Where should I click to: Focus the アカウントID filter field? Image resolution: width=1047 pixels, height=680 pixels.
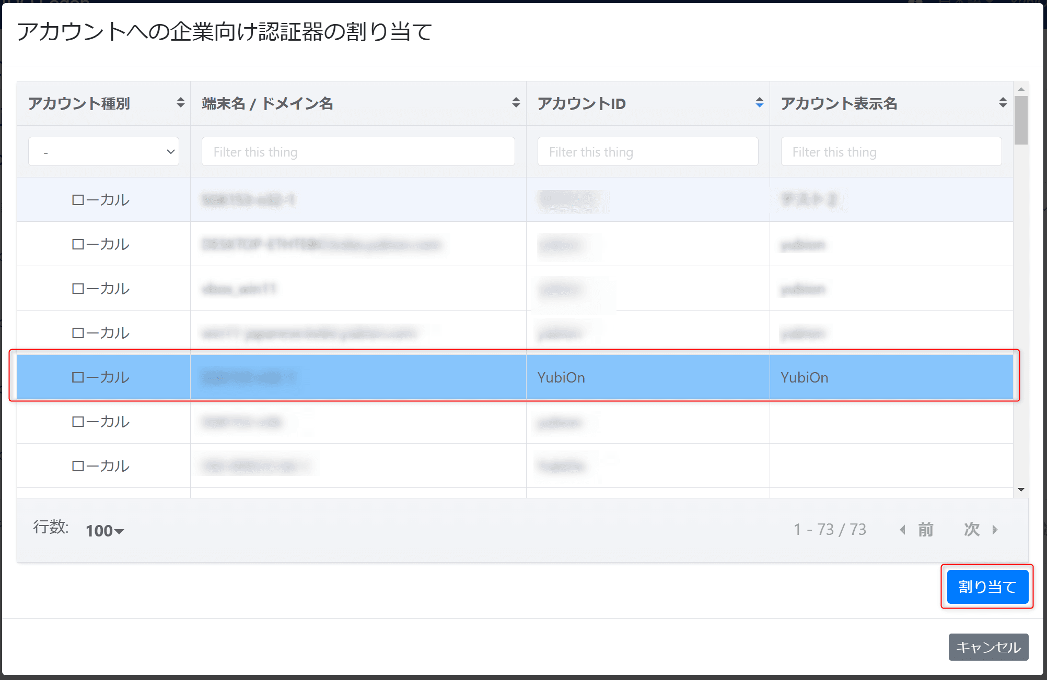(648, 152)
